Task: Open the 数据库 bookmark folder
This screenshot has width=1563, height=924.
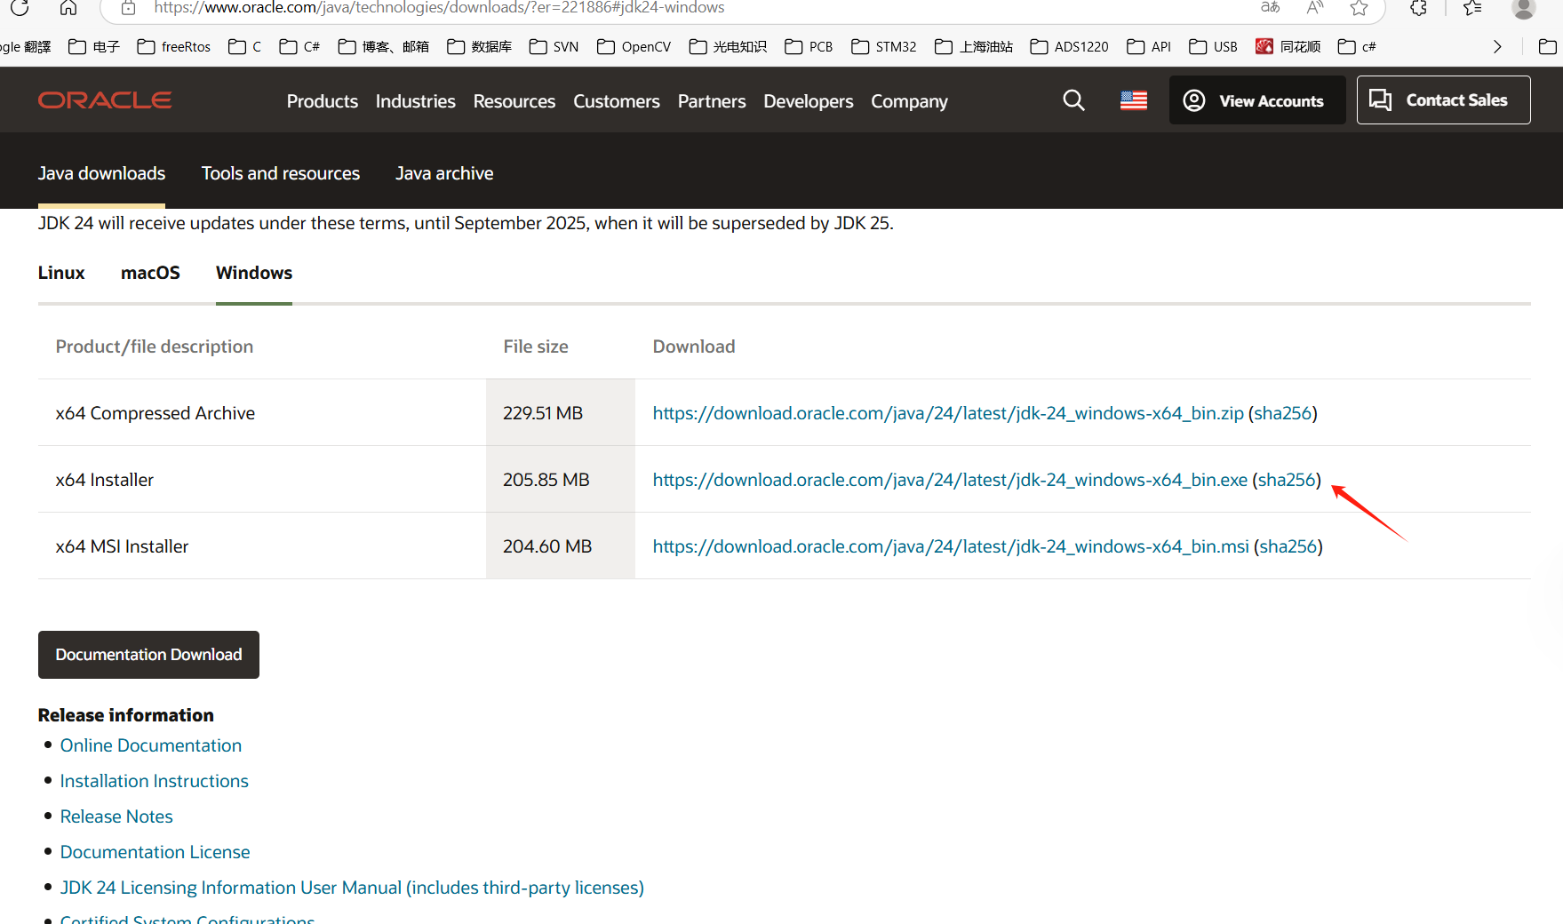Action: [x=480, y=46]
